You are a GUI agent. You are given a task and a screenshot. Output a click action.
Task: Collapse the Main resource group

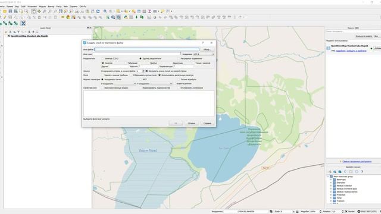328,177
